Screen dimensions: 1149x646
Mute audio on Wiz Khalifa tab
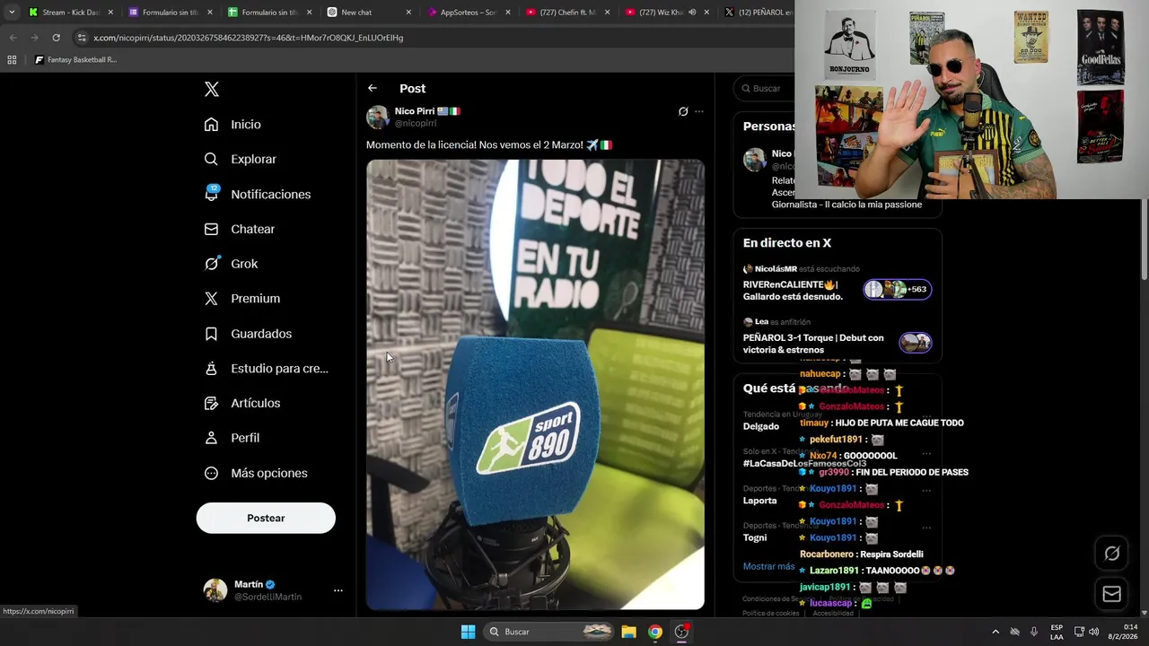(x=692, y=13)
